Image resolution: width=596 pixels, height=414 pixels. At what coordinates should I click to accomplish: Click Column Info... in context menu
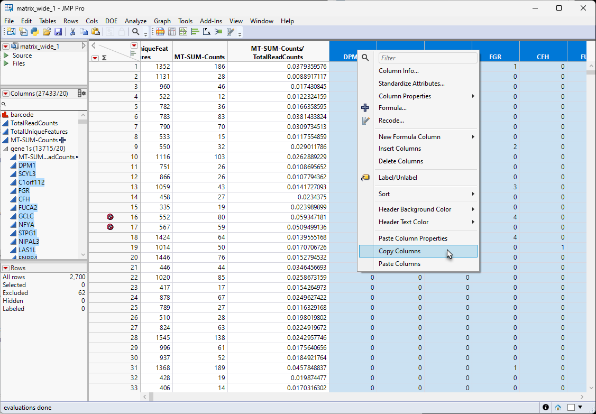[398, 71]
